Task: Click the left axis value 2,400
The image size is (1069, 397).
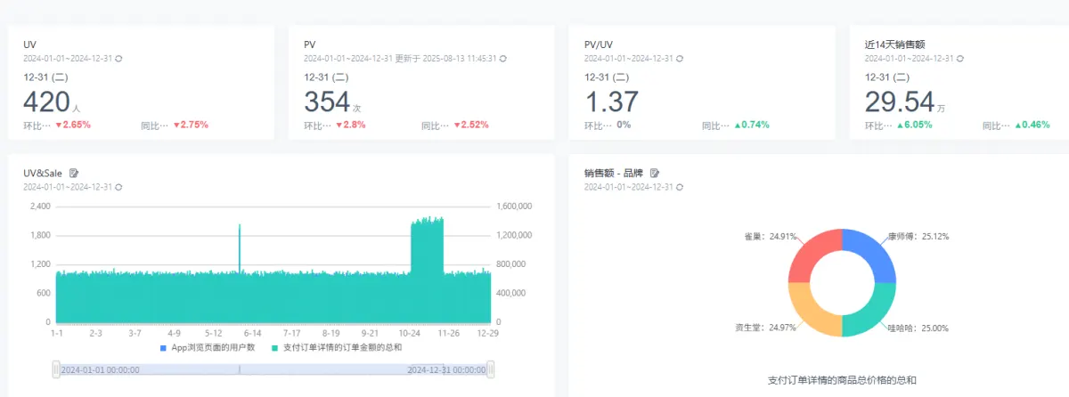Action: [40, 206]
